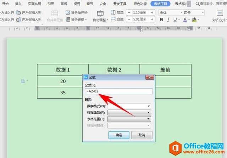Click the alignment icon
The height and width of the screenshot is (158, 227).
tap(220, 13)
